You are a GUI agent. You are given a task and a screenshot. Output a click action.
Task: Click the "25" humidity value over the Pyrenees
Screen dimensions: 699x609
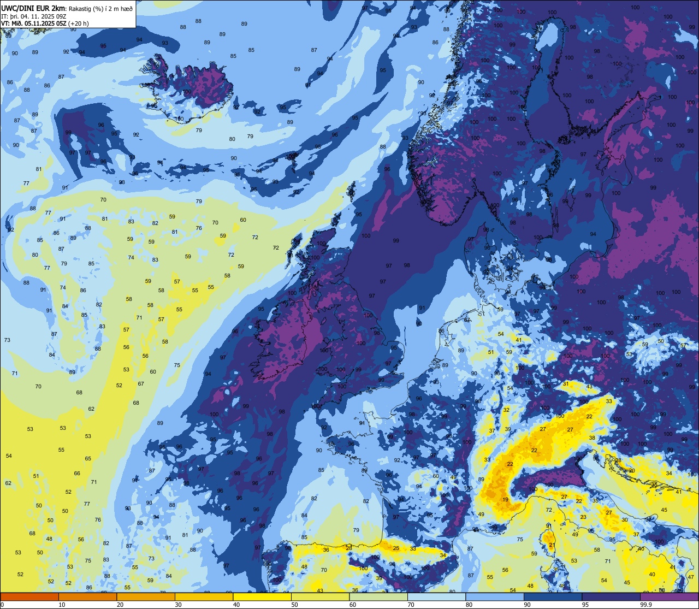tap(396, 548)
